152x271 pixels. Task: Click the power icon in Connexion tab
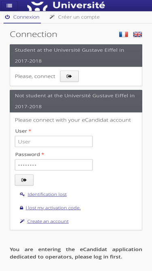(7, 17)
